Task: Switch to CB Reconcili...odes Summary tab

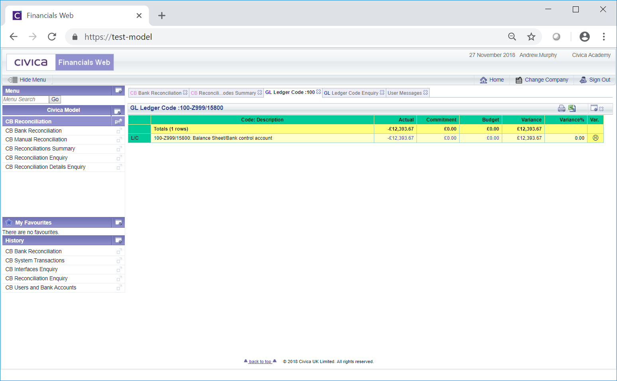Action: pos(223,93)
